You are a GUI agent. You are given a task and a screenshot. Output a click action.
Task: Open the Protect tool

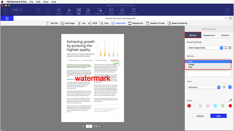[122, 11]
